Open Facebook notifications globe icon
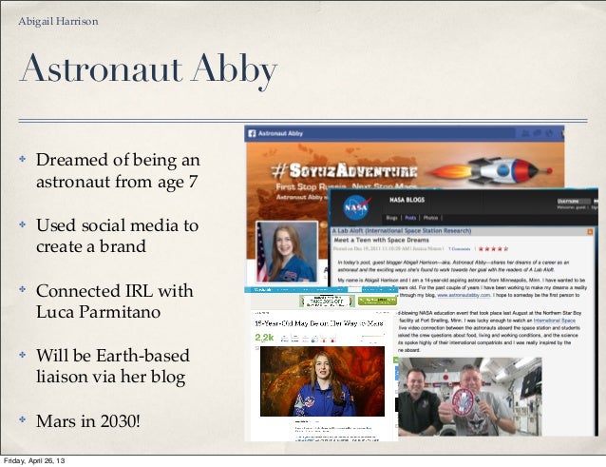The image size is (606, 467). (x=549, y=133)
